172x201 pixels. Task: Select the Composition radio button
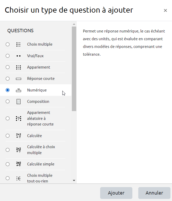[x=8, y=102]
